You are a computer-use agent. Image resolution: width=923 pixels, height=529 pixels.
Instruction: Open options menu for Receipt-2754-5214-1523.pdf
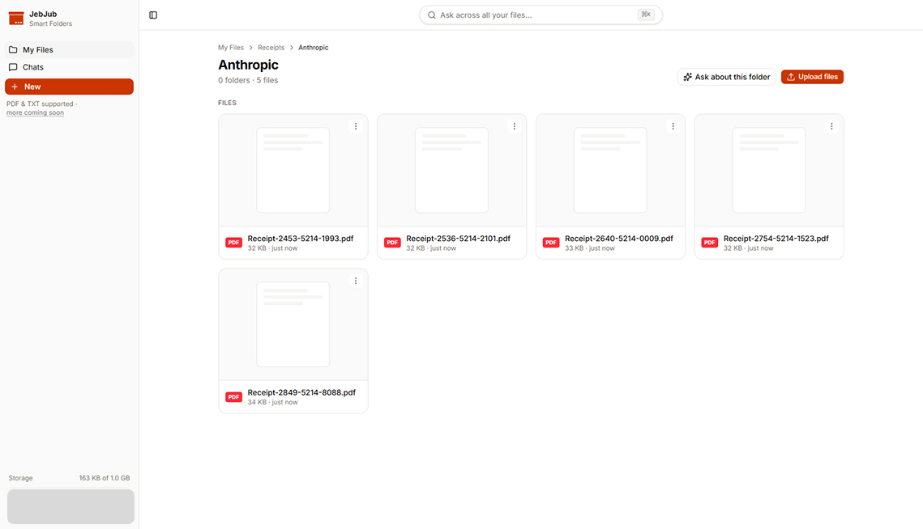coord(831,126)
